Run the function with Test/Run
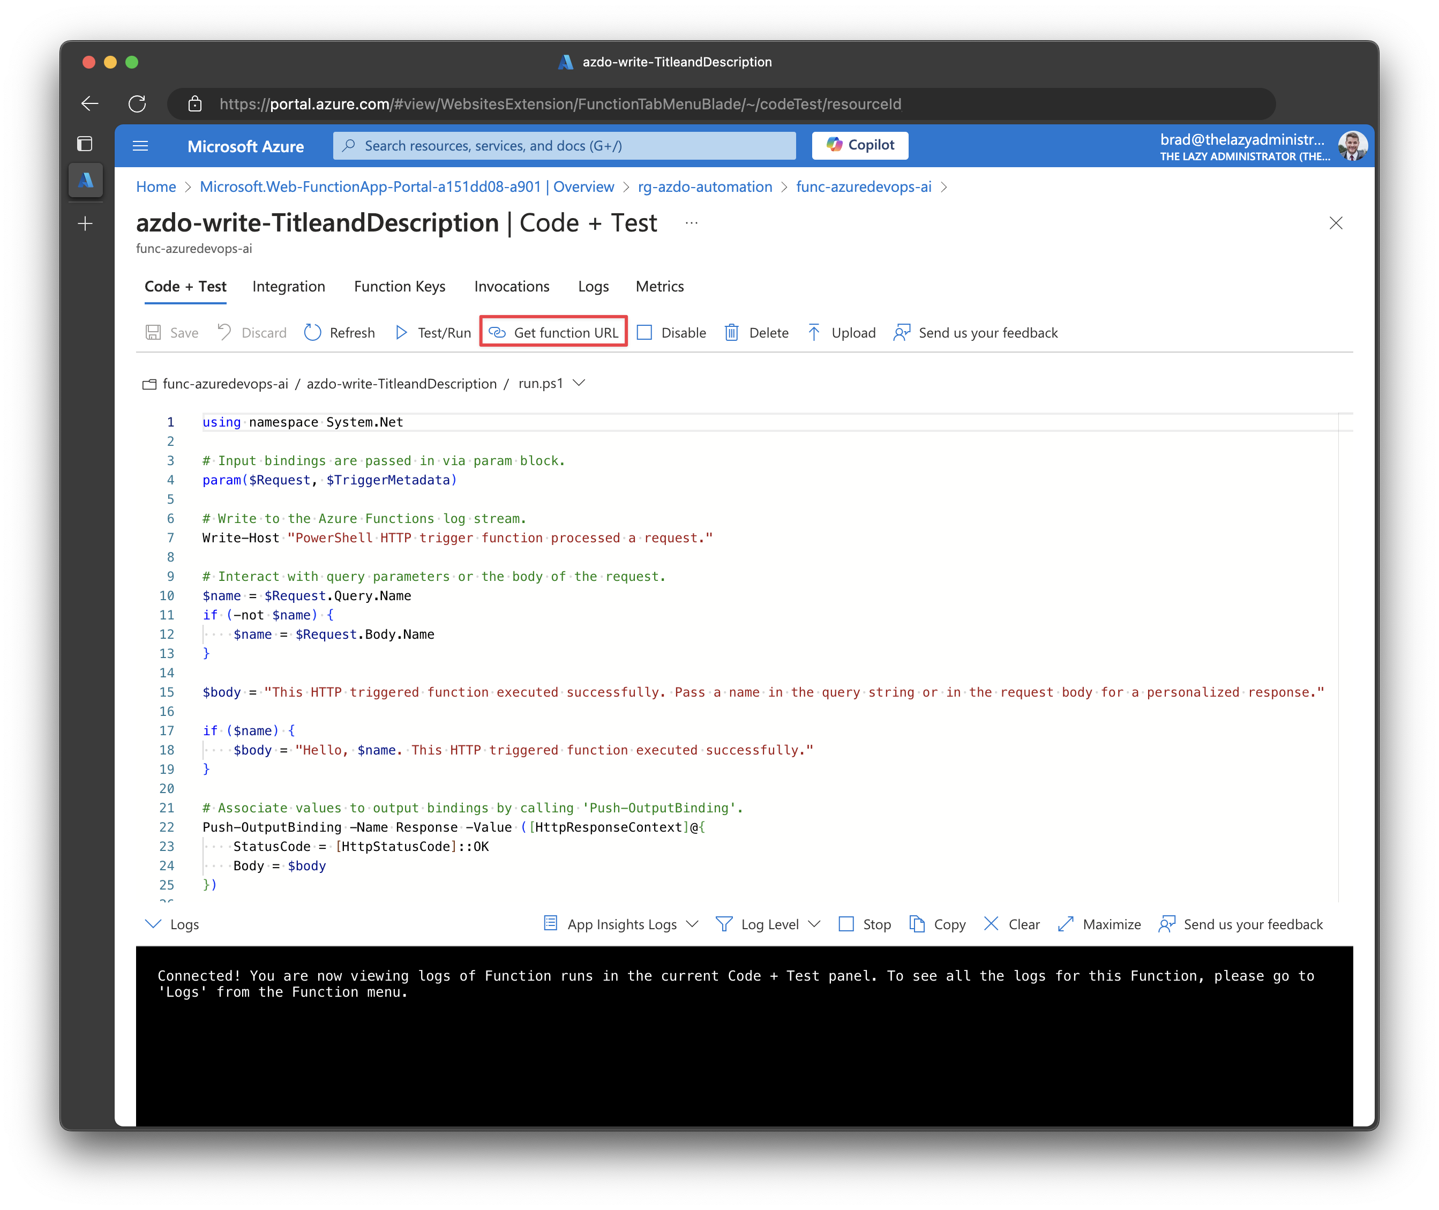 pyautogui.click(x=433, y=333)
